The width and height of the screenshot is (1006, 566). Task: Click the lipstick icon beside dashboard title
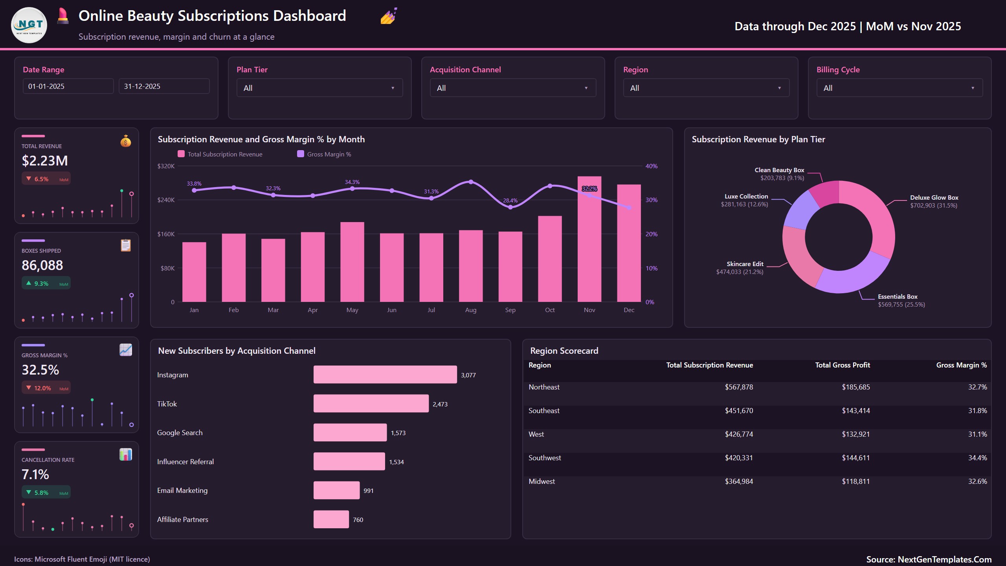click(x=63, y=16)
